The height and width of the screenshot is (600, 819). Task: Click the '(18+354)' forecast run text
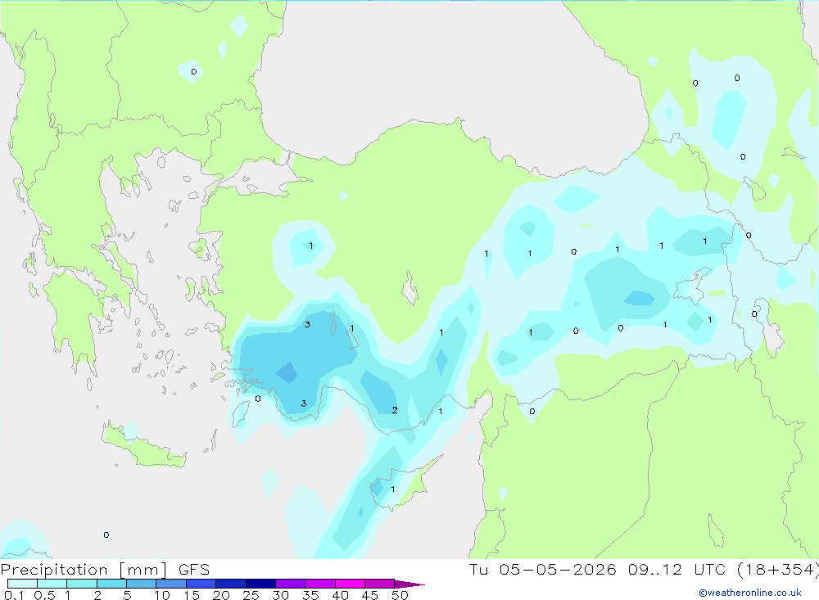778,570
